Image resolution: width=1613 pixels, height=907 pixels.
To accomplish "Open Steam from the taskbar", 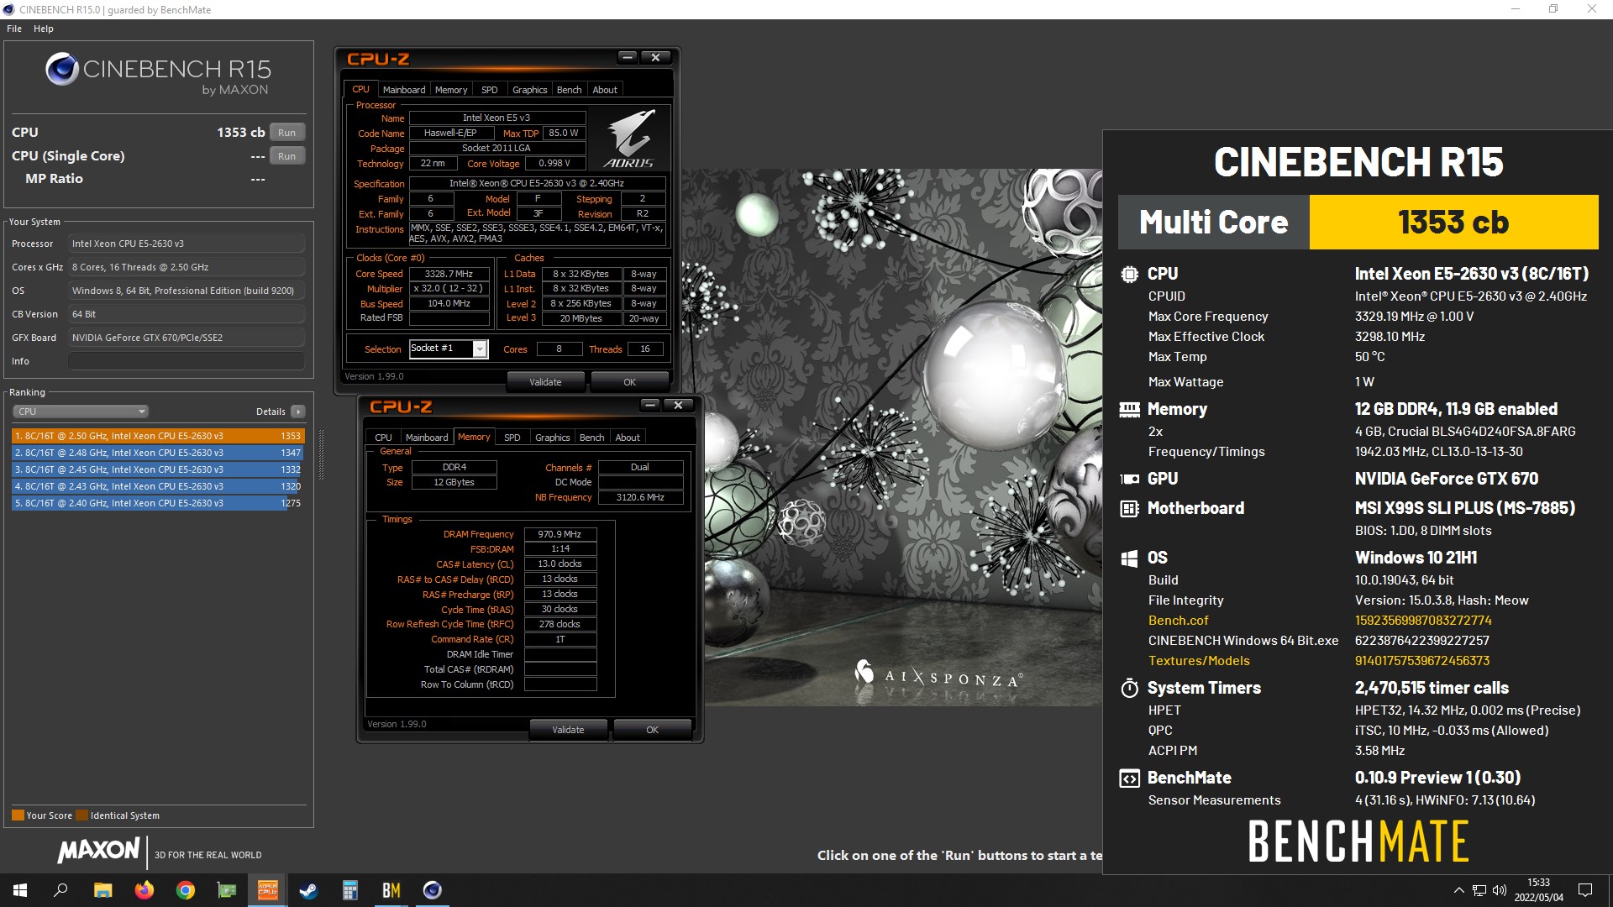I will (308, 890).
